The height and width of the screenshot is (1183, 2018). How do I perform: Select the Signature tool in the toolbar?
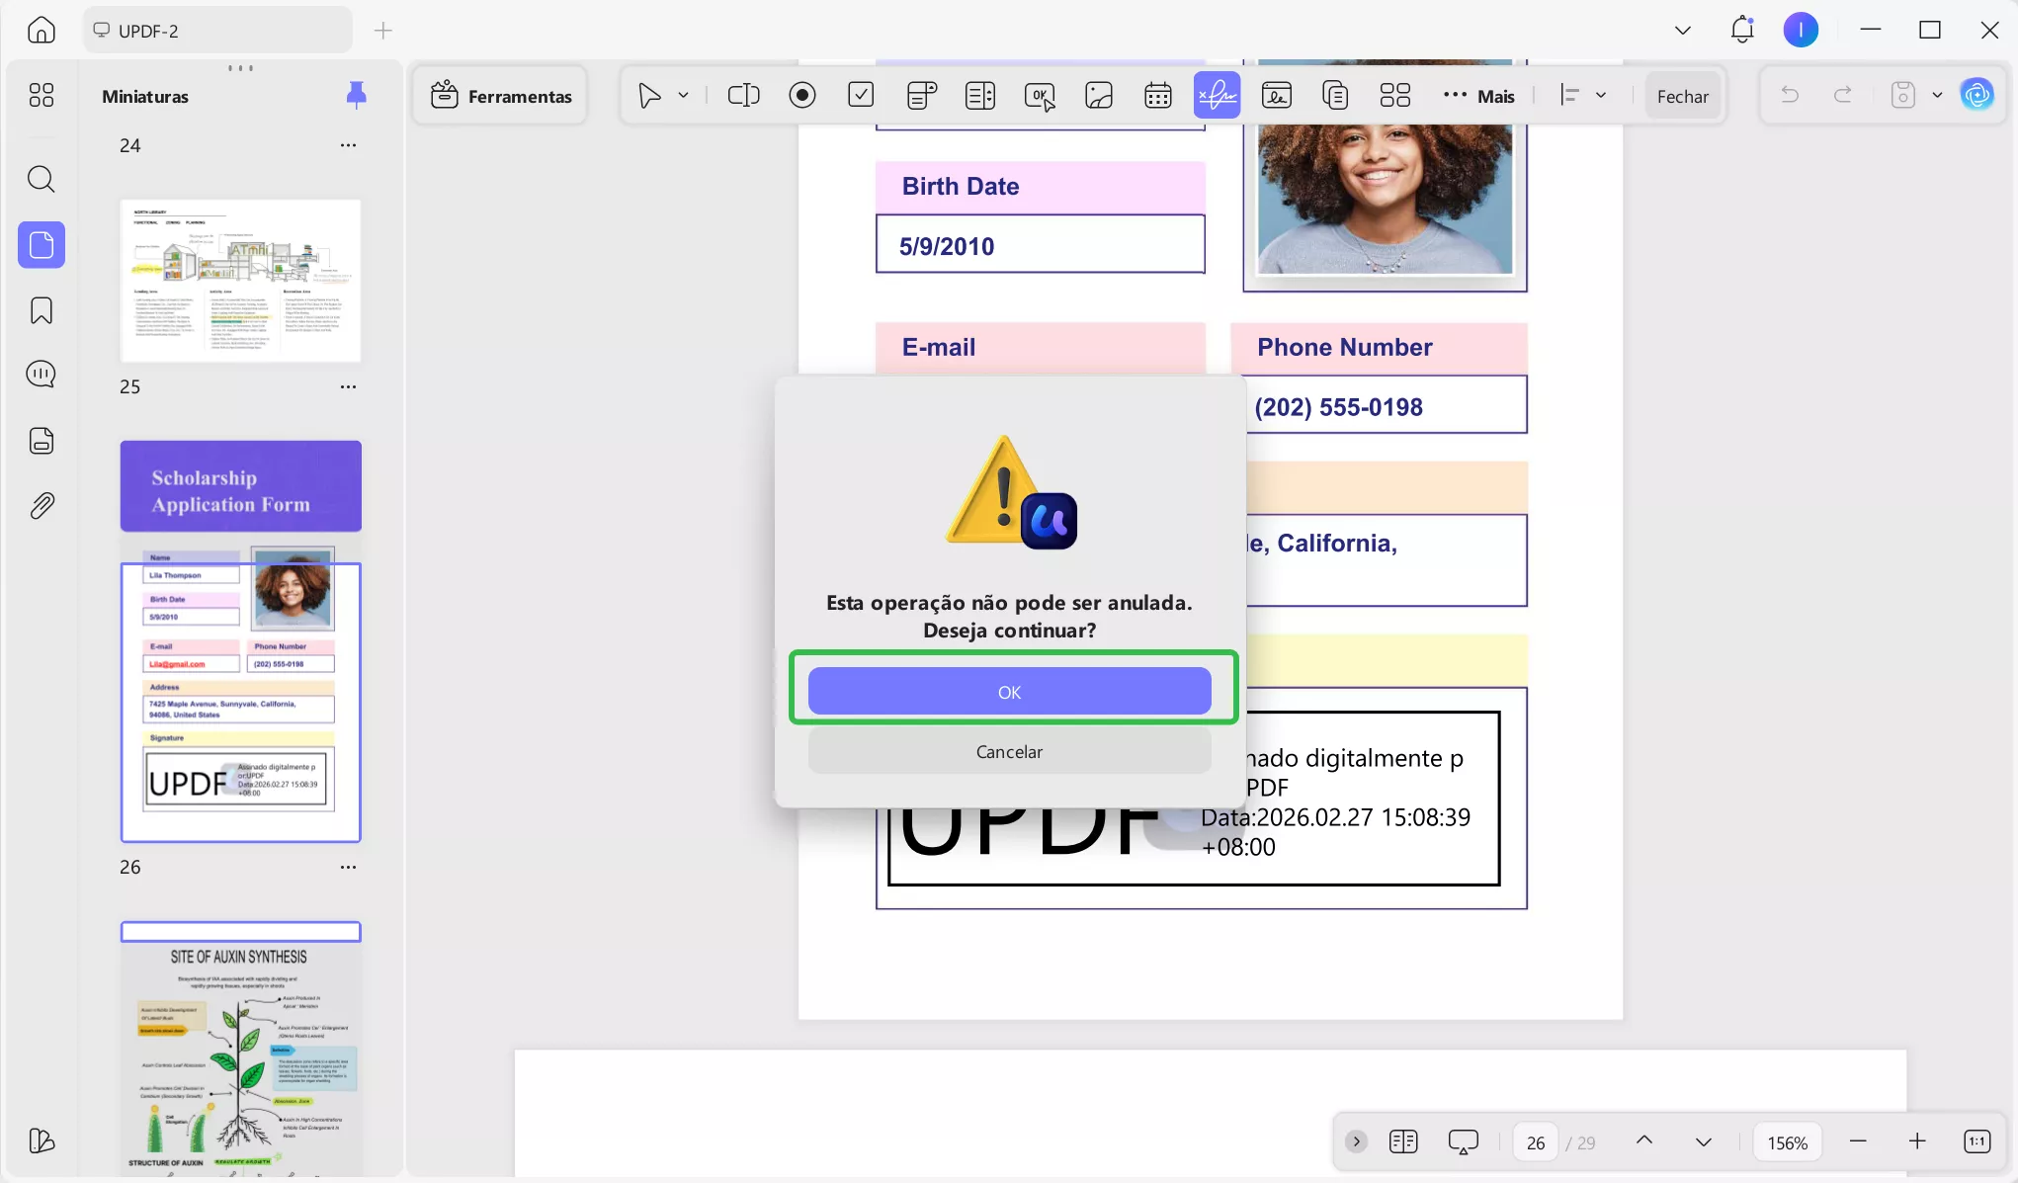coord(1217,95)
